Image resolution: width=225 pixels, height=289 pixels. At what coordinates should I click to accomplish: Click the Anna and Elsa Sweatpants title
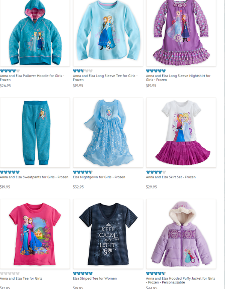[34, 177]
